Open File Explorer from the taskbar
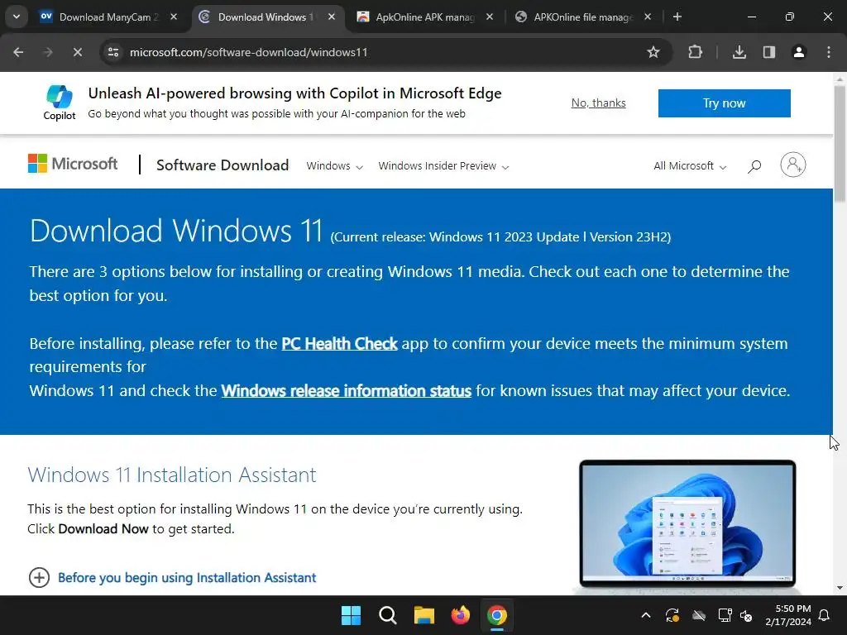 pyautogui.click(x=424, y=615)
